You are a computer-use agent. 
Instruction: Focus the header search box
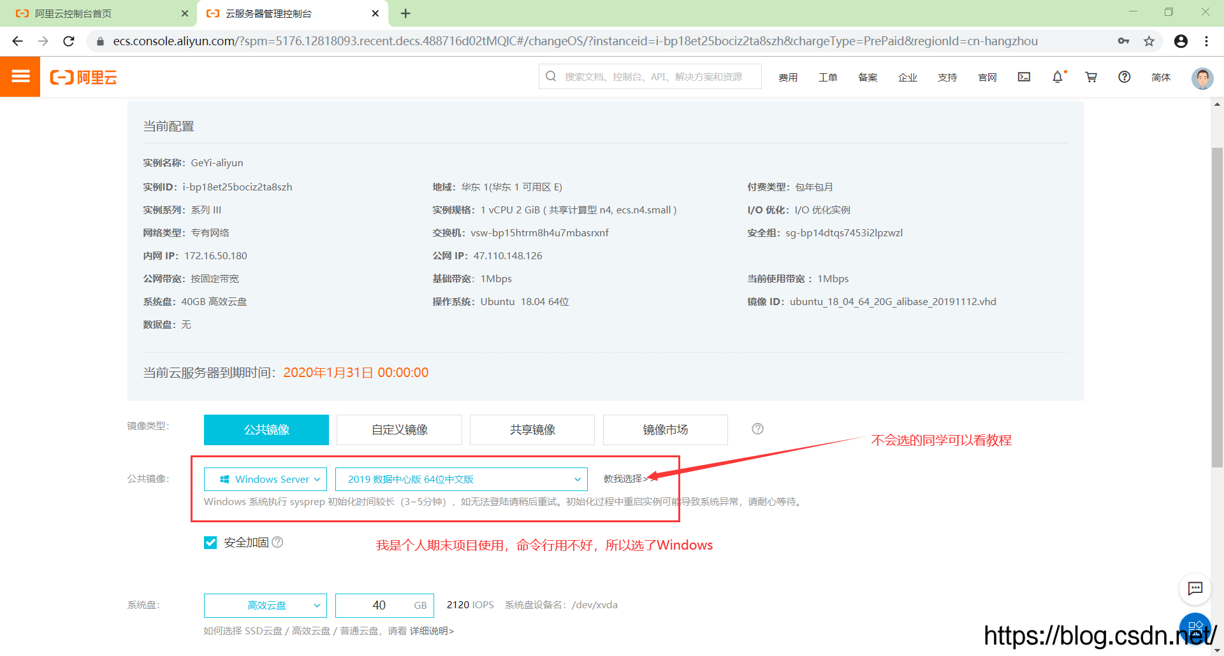click(x=650, y=76)
